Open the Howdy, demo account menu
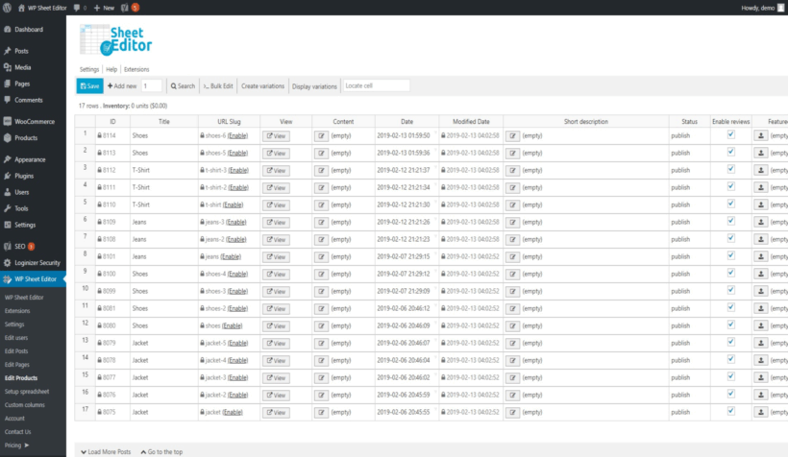The height and width of the screenshot is (457, 788). point(755,7)
